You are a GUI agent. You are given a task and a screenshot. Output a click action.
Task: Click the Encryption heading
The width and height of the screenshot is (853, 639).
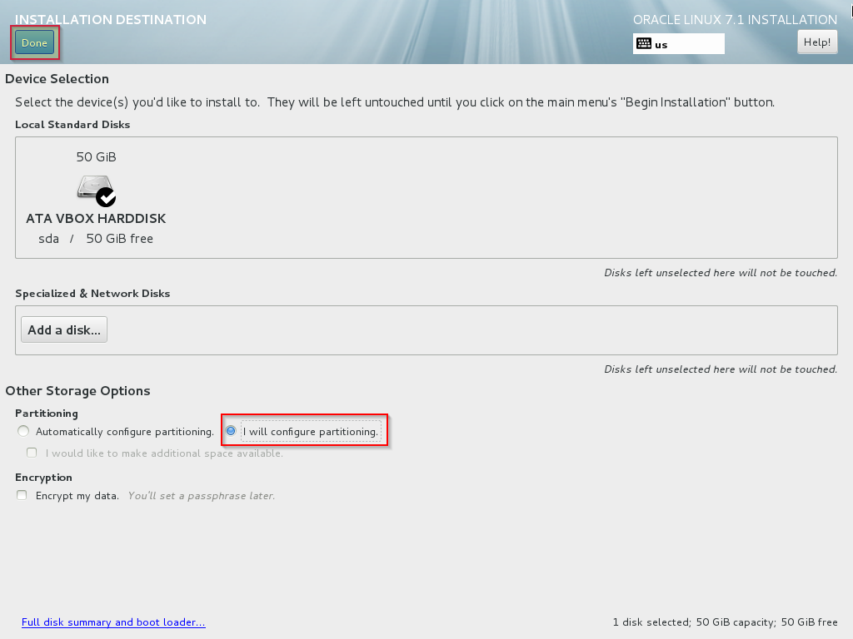(x=43, y=478)
